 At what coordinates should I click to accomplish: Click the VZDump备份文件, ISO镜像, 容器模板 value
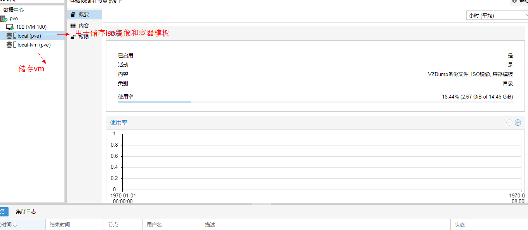(471, 74)
